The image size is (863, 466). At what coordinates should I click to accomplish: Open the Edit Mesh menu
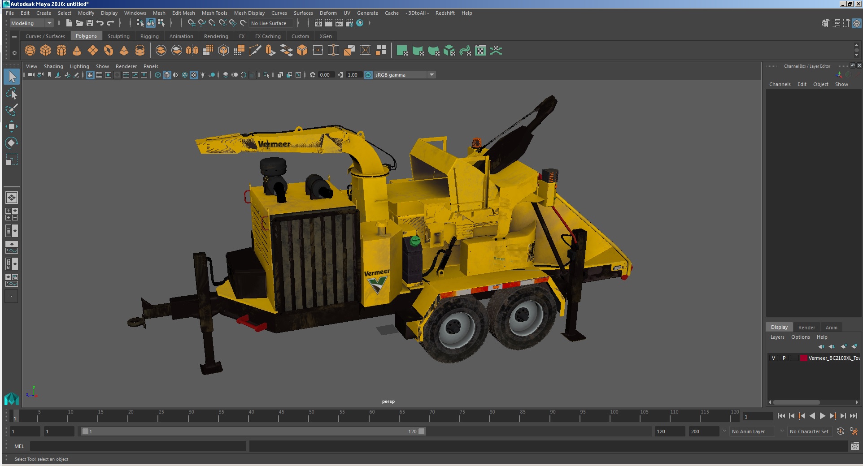[x=183, y=13]
